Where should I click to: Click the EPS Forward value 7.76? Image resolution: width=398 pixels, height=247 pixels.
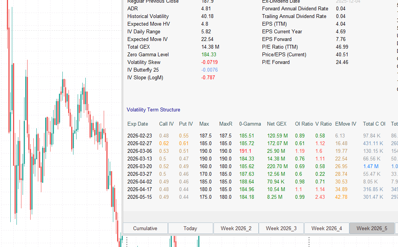point(341,39)
